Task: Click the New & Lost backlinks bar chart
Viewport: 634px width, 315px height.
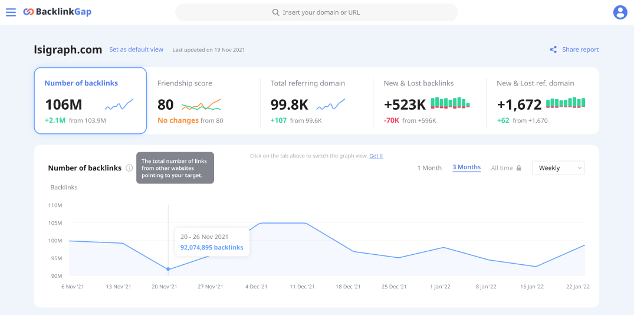Action: (451, 103)
